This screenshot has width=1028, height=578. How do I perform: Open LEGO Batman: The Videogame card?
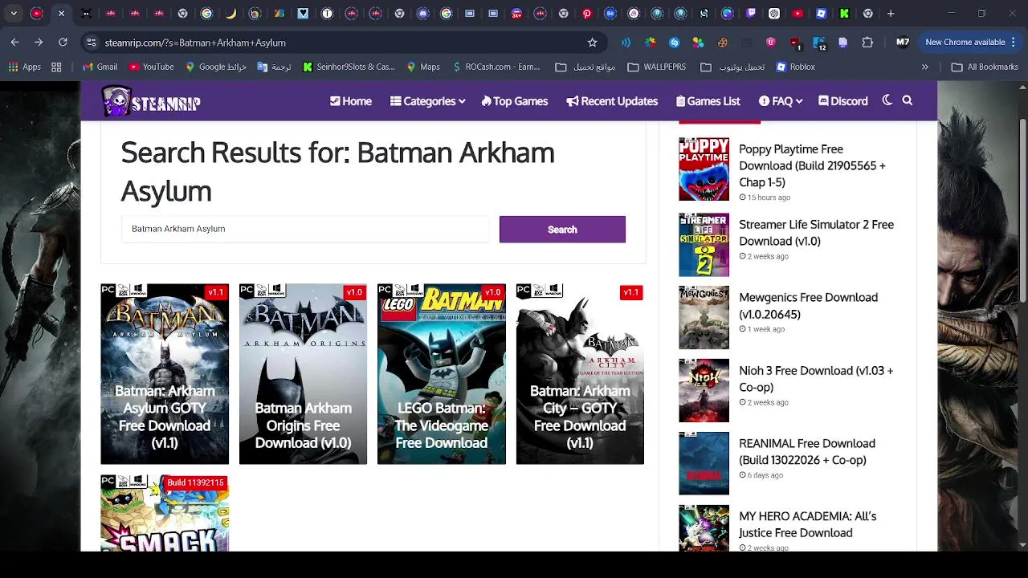[442, 374]
